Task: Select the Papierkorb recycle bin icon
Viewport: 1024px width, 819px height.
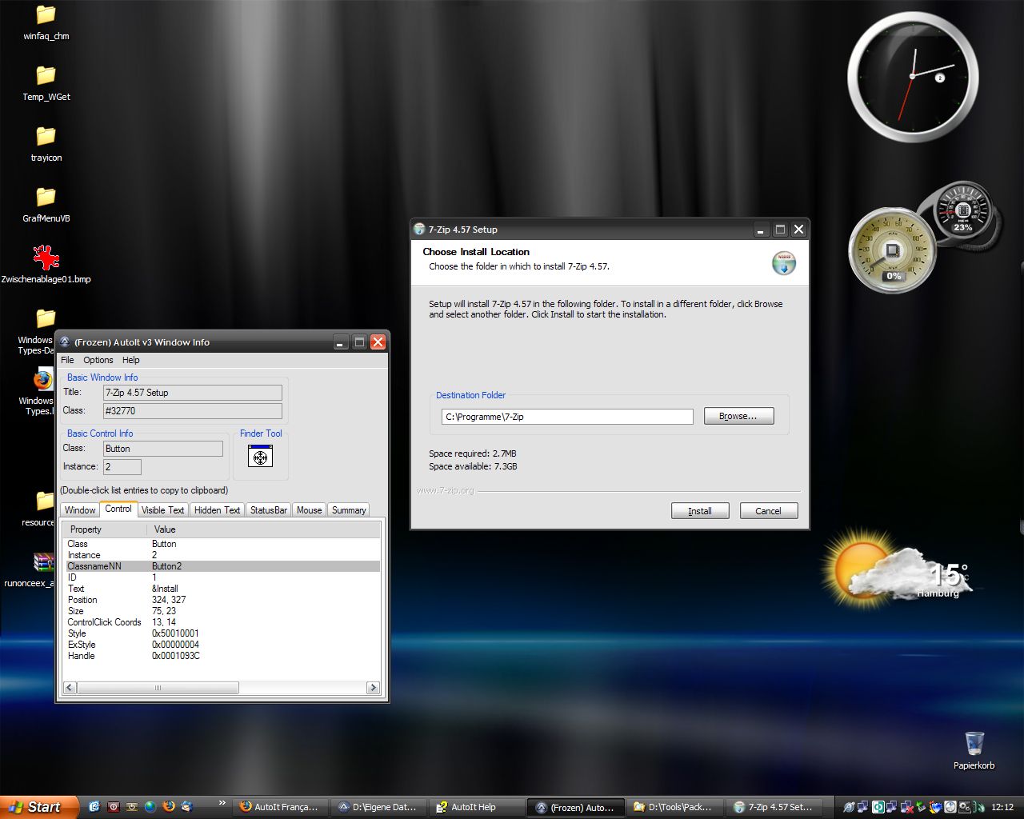Action: click(974, 744)
